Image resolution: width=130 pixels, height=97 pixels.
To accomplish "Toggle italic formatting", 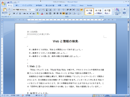I will [17, 13].
